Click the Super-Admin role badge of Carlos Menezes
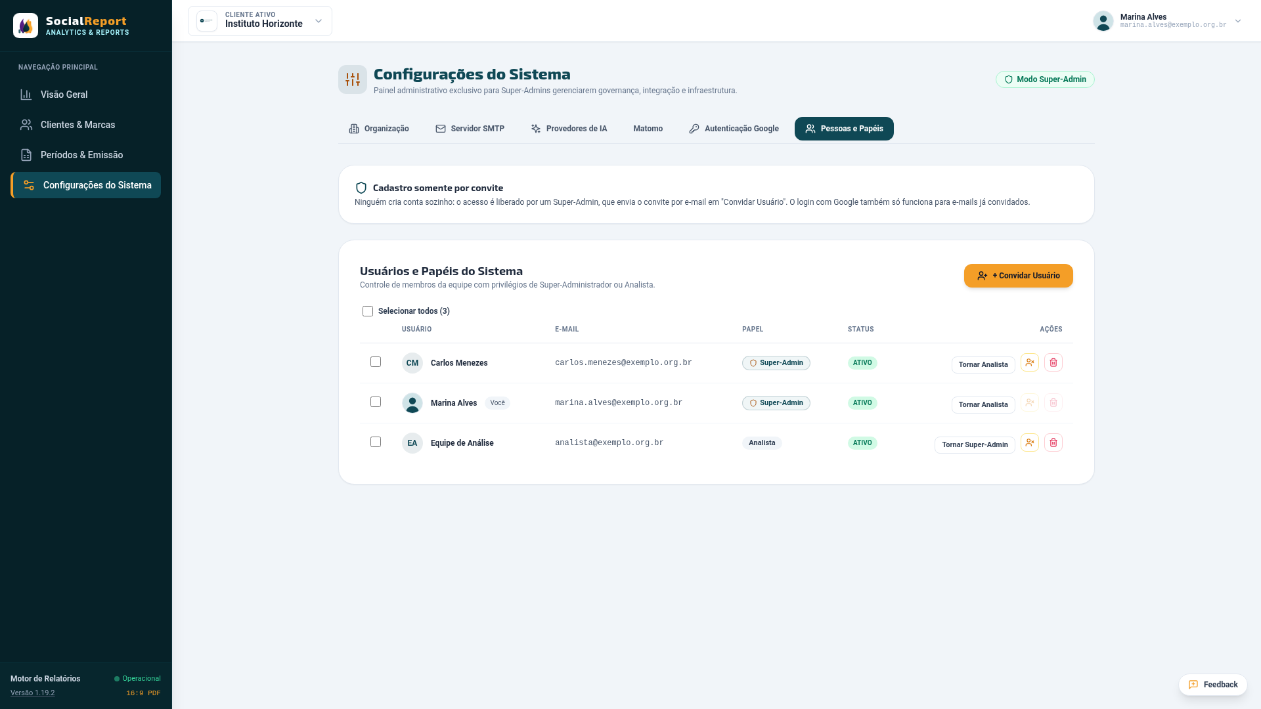This screenshot has height=709, width=1261. click(x=776, y=363)
